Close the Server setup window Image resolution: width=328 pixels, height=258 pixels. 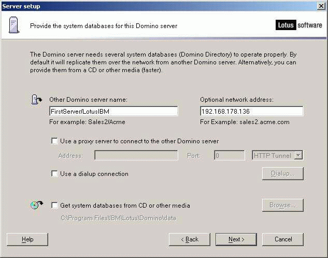pyautogui.click(x=321, y=6)
